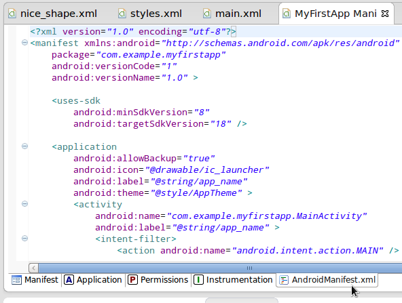Click the MyFirstApp Manifest file icon

(287, 14)
